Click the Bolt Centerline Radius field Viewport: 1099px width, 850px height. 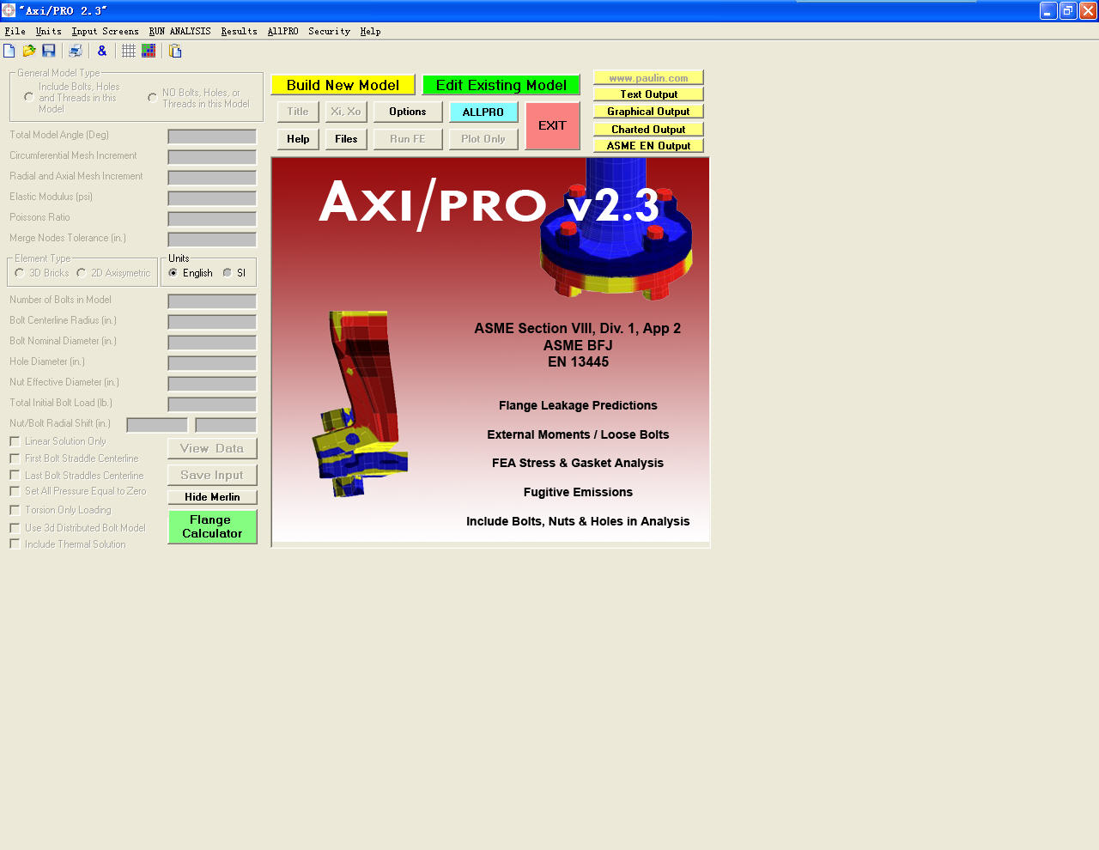point(212,322)
